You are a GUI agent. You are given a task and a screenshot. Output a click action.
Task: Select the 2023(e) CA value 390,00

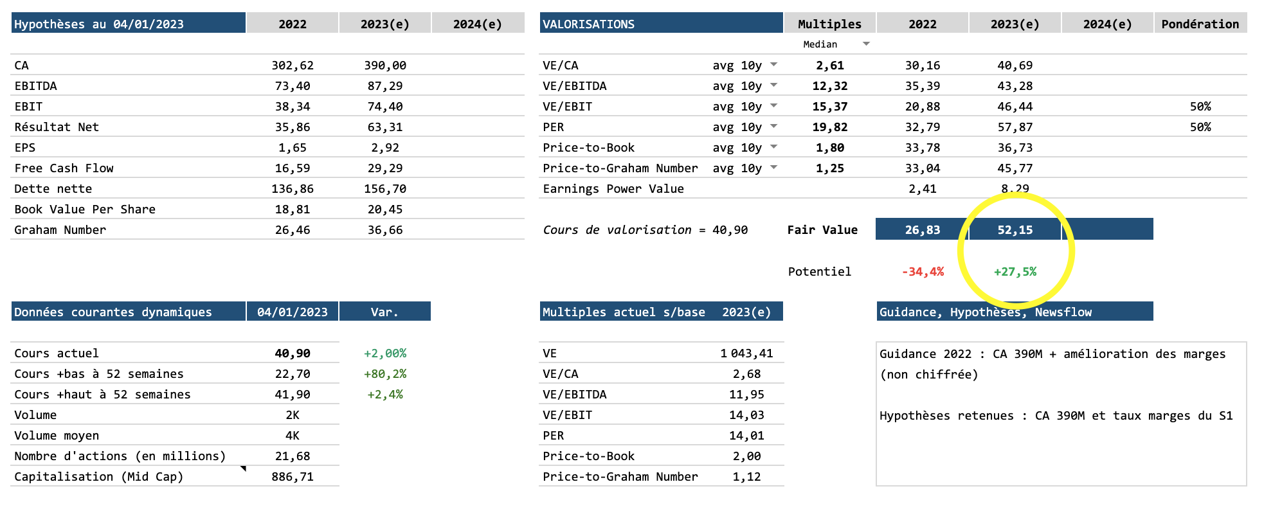[385, 66]
